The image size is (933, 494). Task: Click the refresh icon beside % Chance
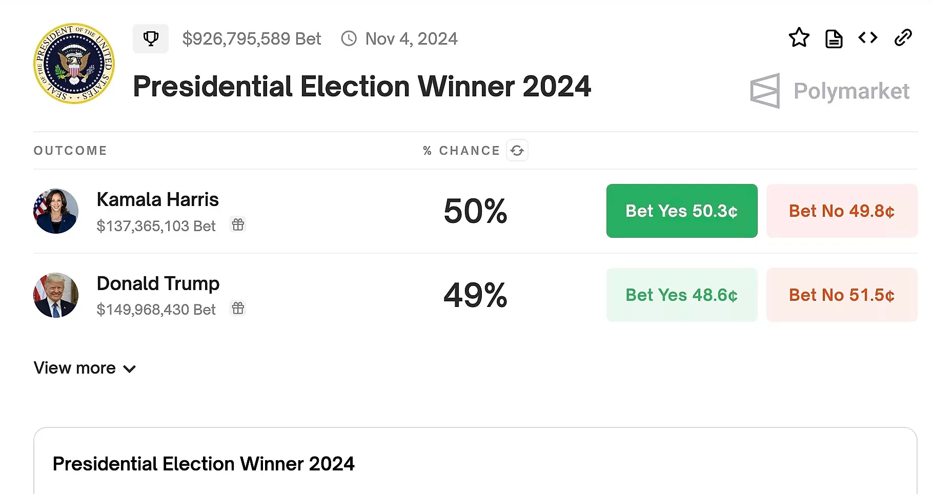coord(517,151)
